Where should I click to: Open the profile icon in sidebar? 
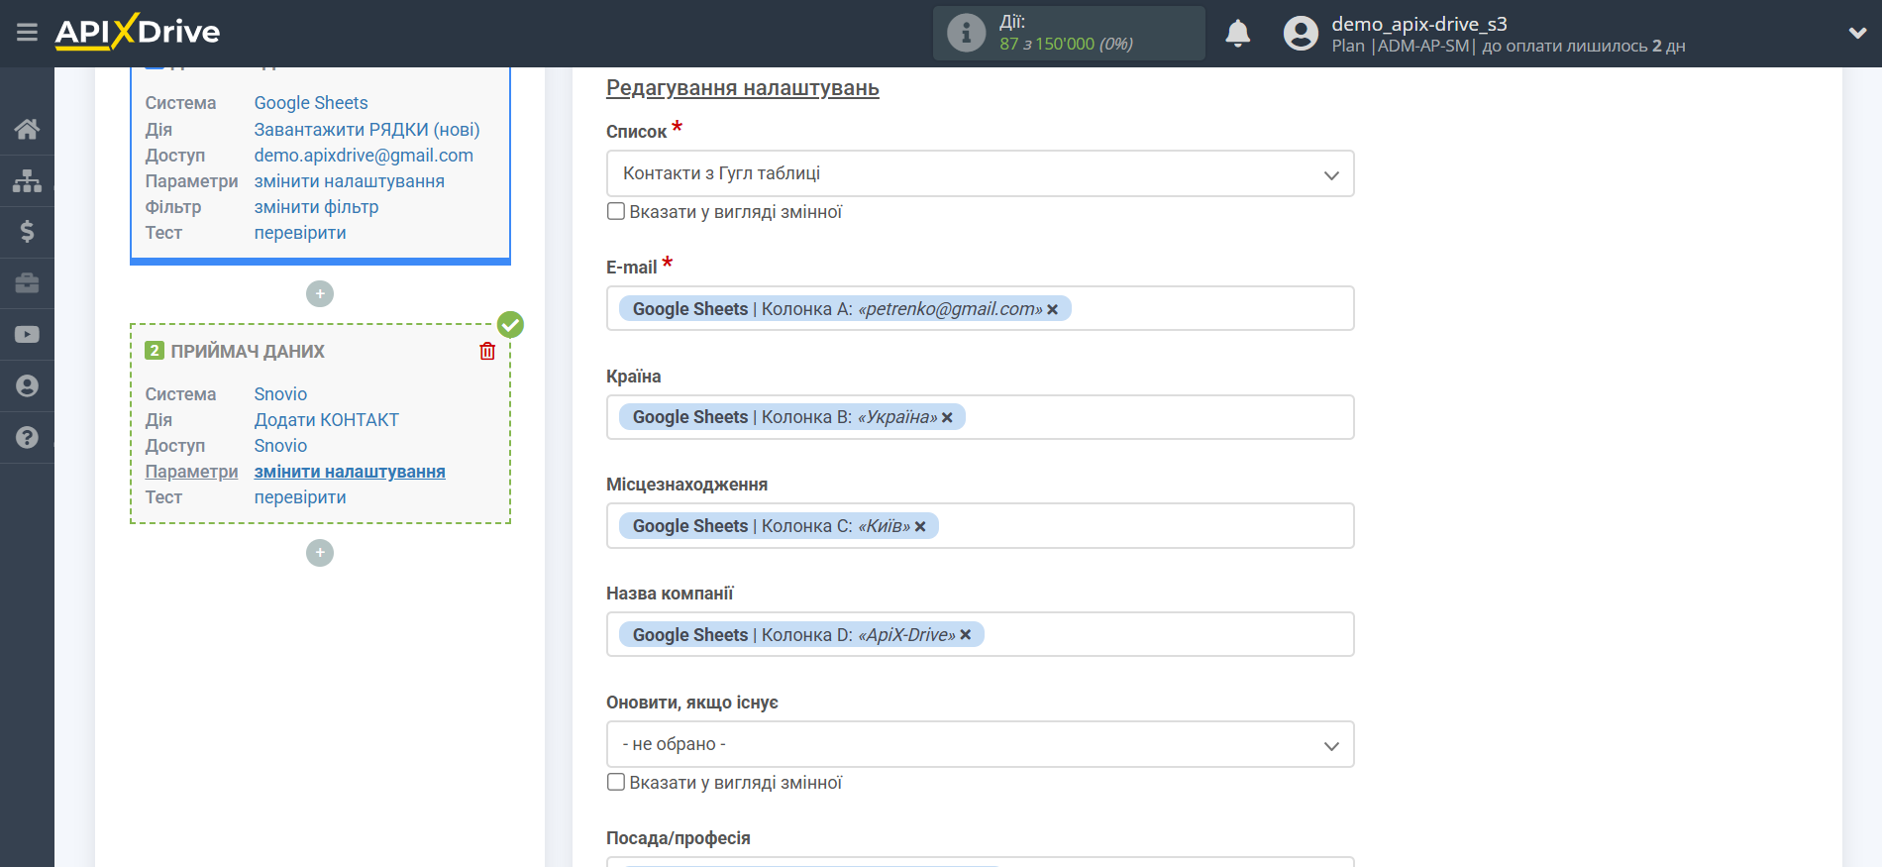coord(27,386)
